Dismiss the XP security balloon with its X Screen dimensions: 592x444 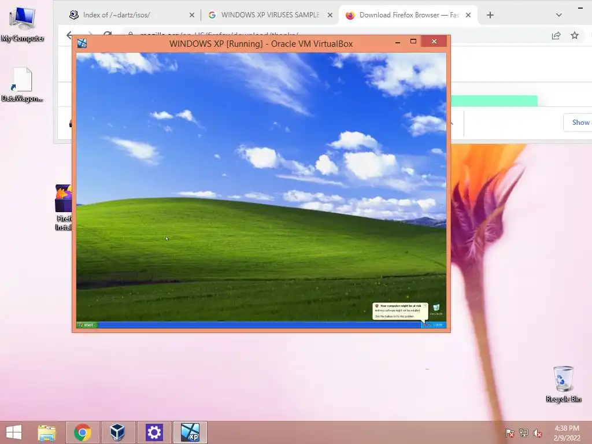click(x=425, y=305)
